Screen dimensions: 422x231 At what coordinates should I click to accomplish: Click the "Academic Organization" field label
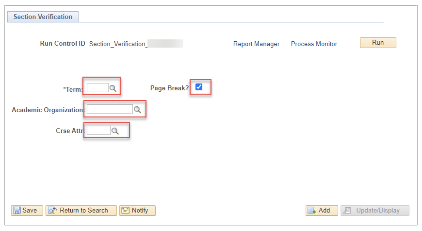[47, 110]
